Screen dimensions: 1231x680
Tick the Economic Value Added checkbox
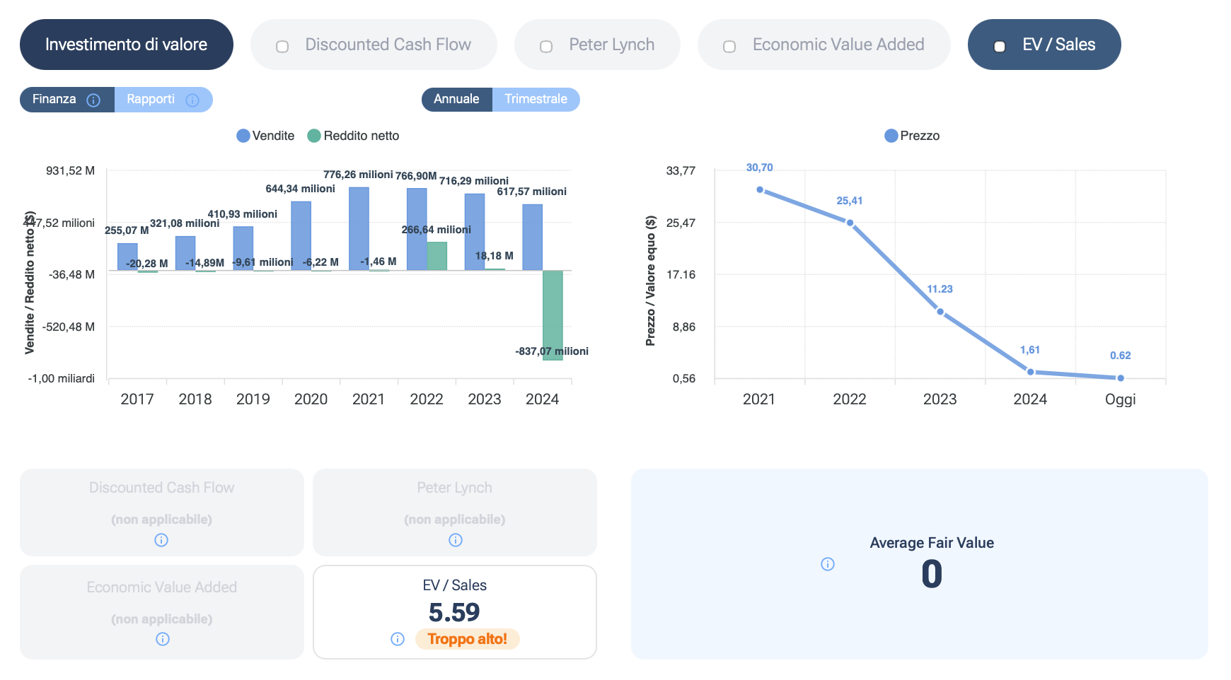tap(729, 47)
